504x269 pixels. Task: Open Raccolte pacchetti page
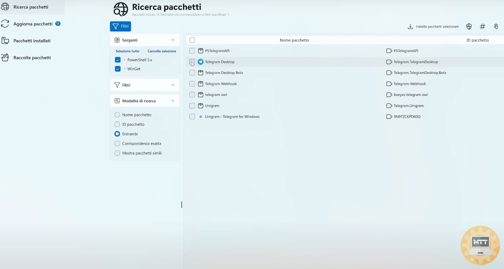[32, 58]
